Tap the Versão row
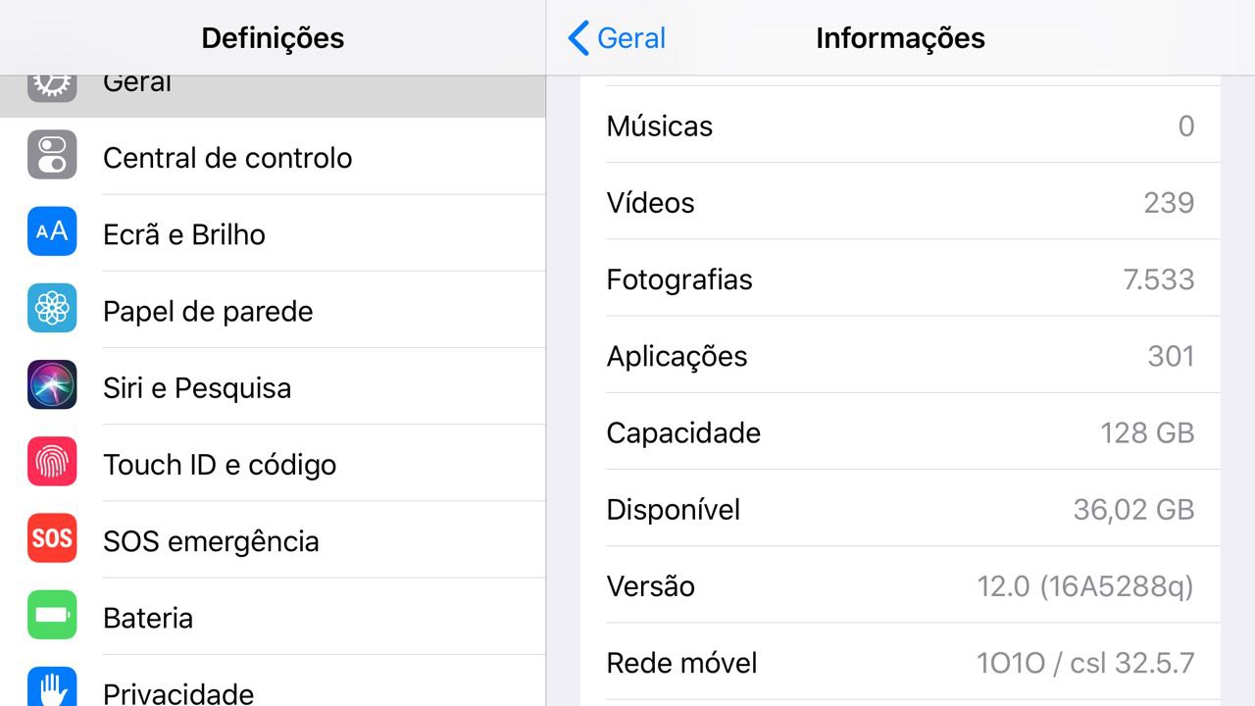1255x706 pixels. point(900,586)
